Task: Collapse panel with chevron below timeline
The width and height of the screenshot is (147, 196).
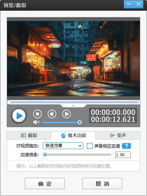Action: [x=73, y=106]
